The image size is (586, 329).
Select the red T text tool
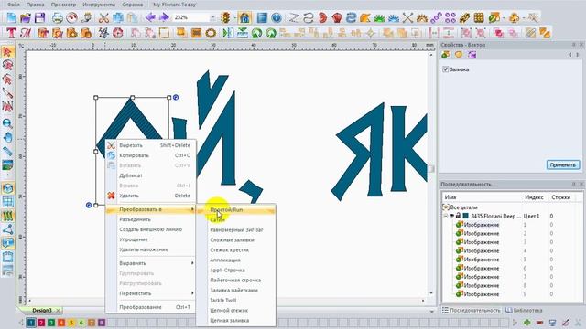11,33
